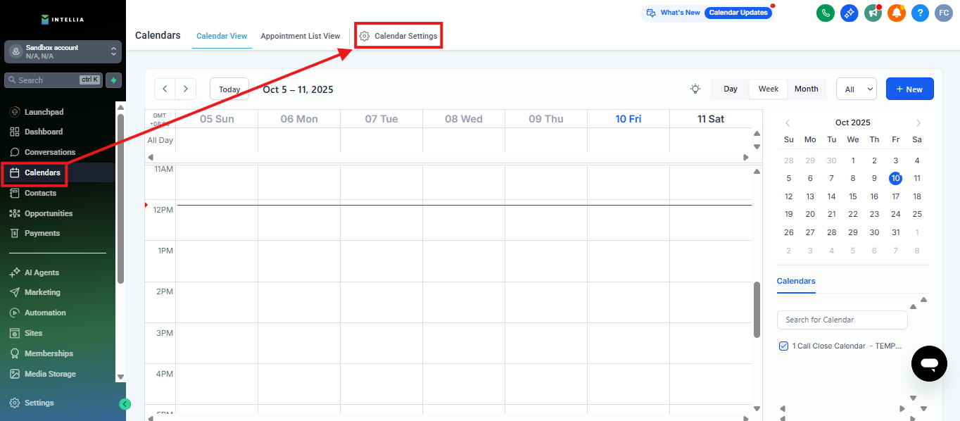
Task: Switch calendar to Day view
Action: (730, 89)
